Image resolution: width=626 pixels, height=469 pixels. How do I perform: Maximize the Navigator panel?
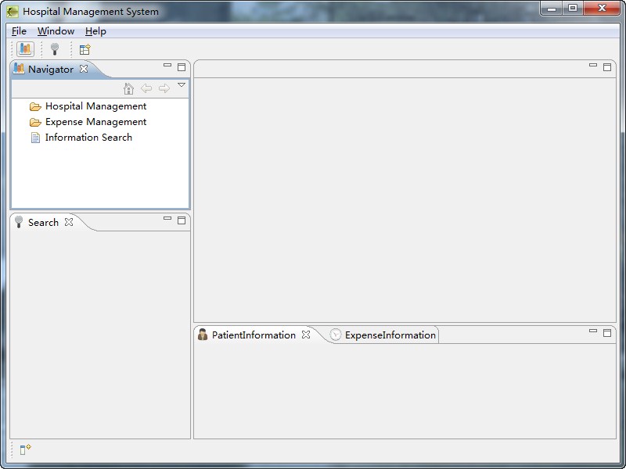pos(182,67)
